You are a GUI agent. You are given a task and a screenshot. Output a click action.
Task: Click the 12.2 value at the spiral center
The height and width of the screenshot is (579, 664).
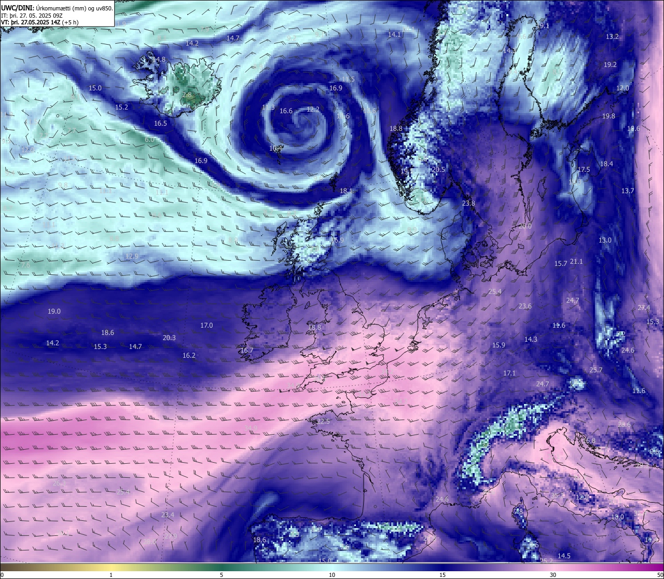(x=313, y=110)
